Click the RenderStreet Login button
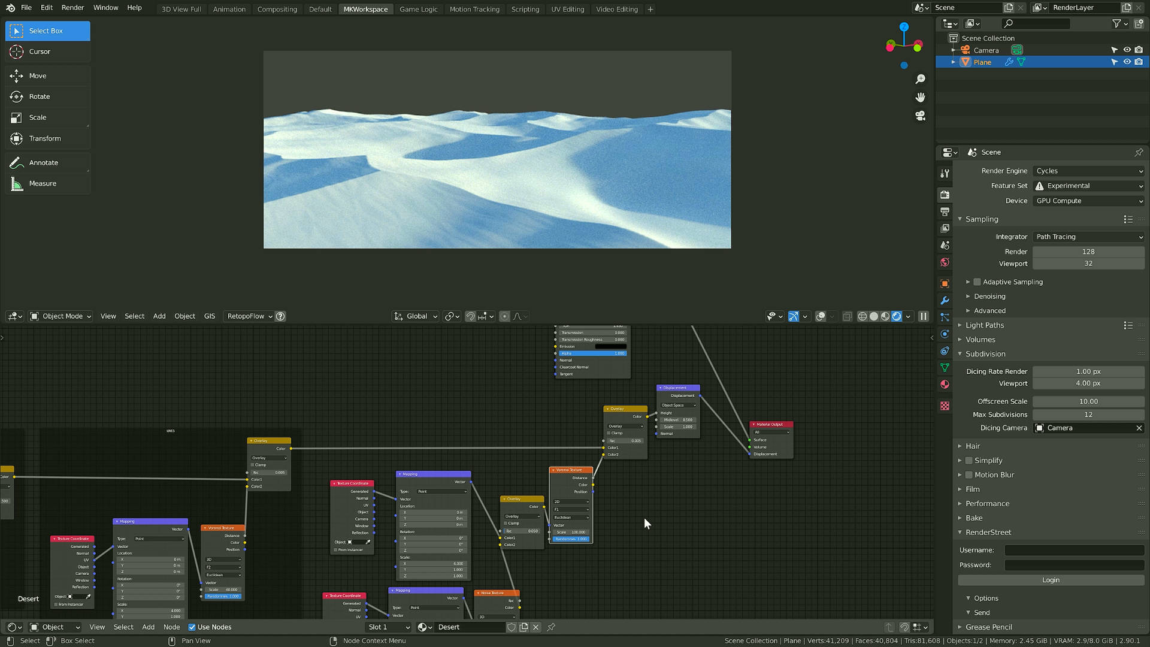 [1051, 580]
